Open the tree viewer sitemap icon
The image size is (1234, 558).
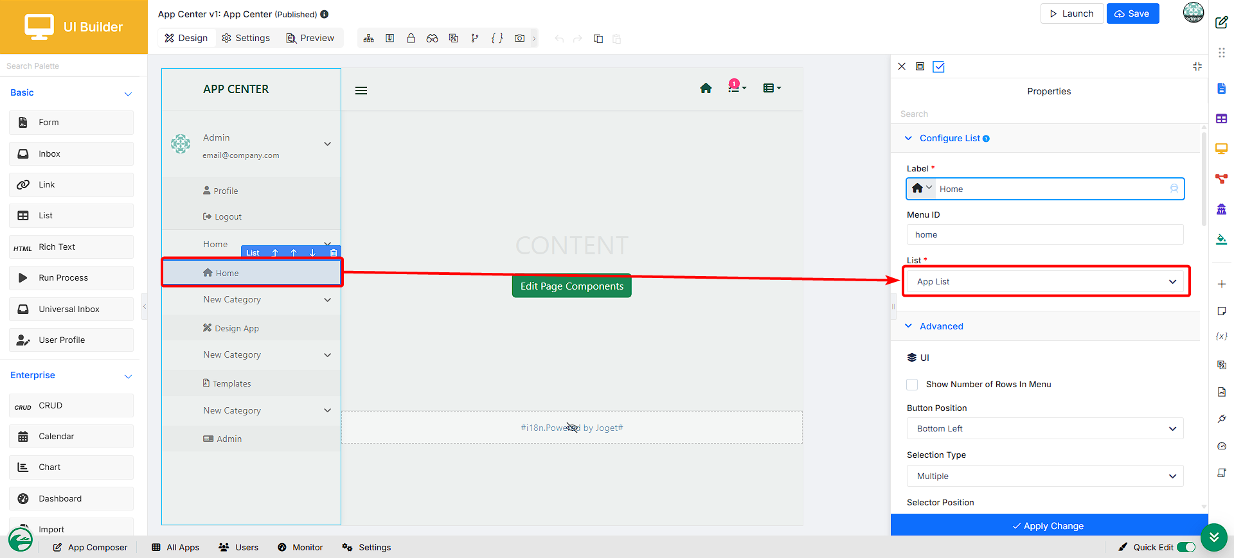pos(368,39)
